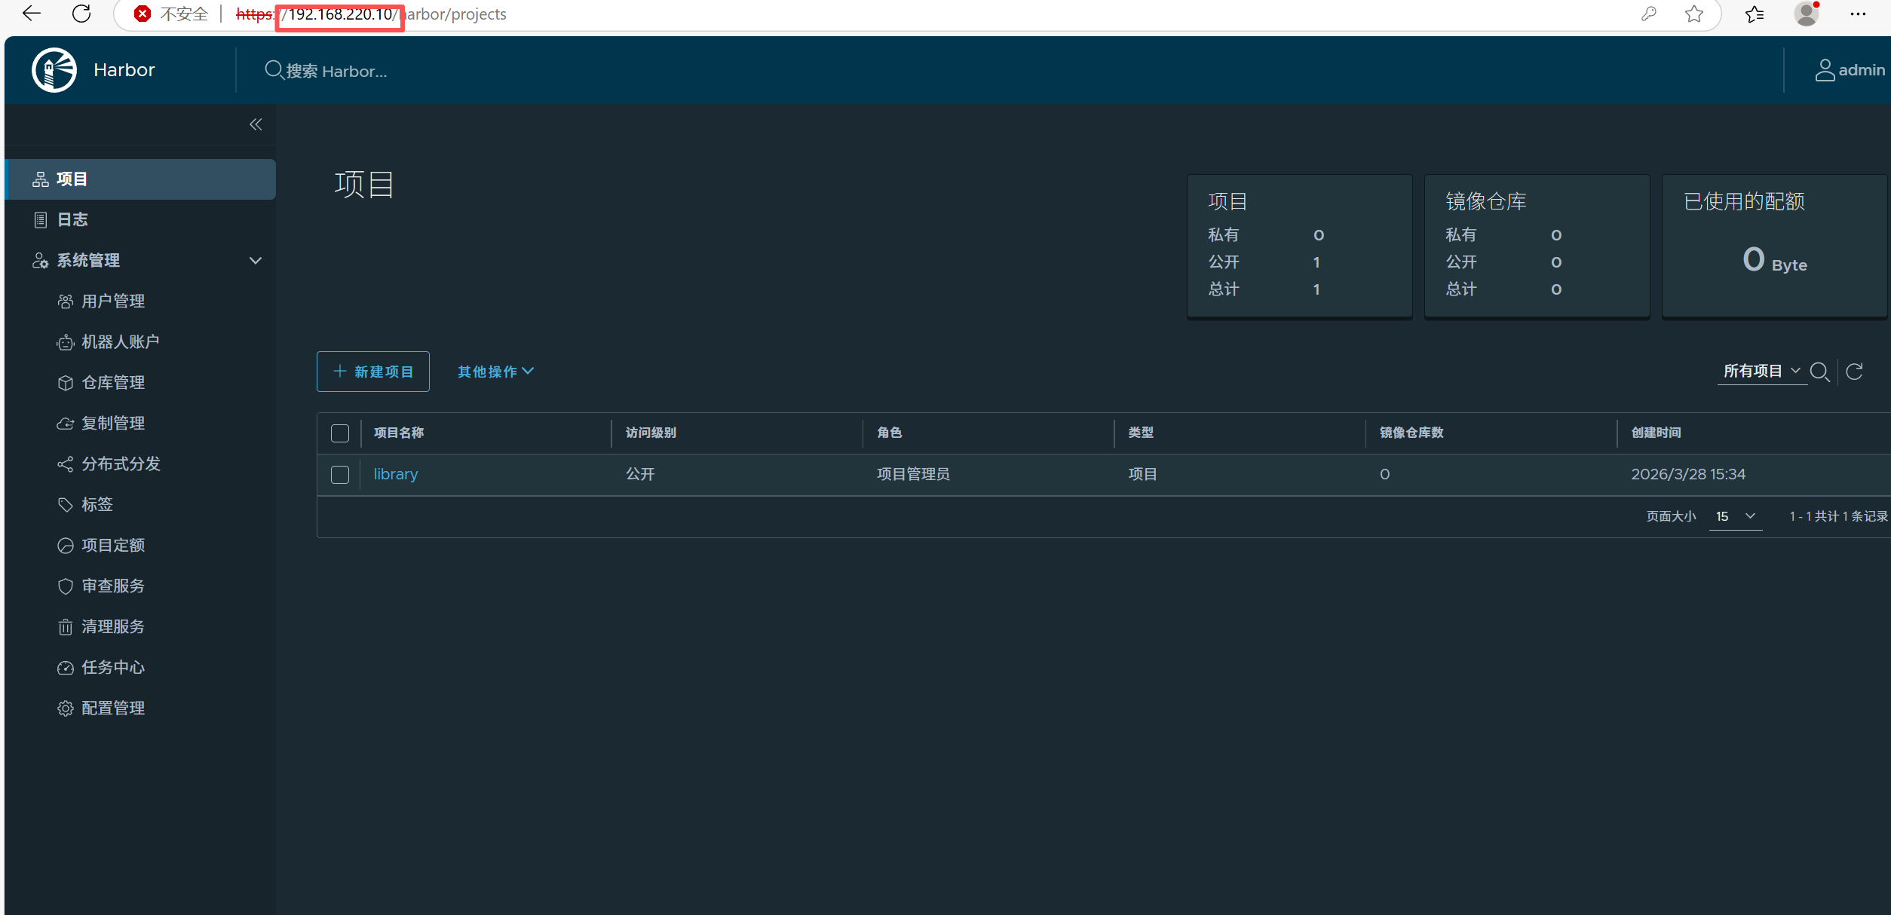Open 日志 in the sidebar

coord(72,220)
